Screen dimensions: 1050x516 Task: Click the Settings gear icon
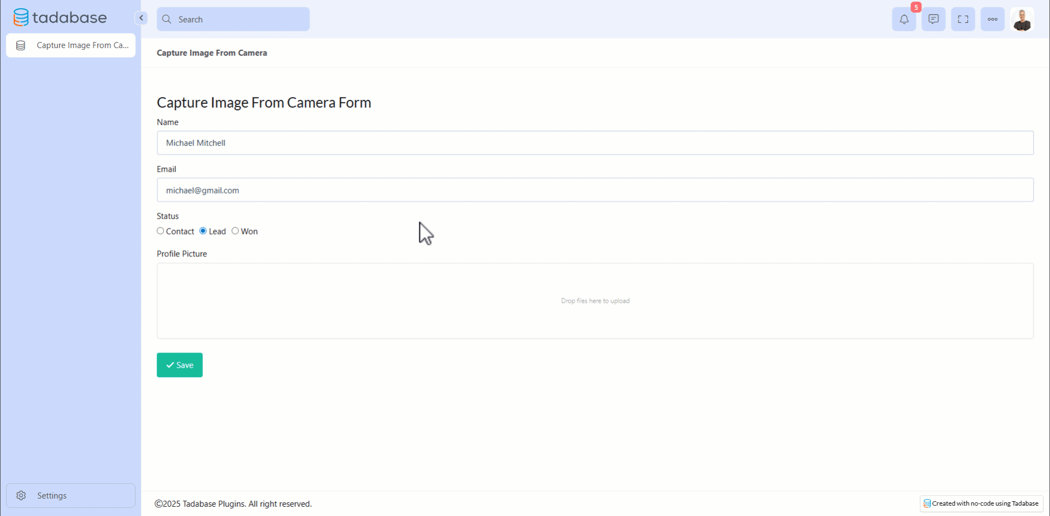(x=21, y=495)
